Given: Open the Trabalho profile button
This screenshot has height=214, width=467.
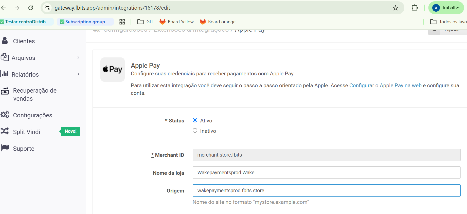Looking at the screenshot, I should [x=446, y=8].
